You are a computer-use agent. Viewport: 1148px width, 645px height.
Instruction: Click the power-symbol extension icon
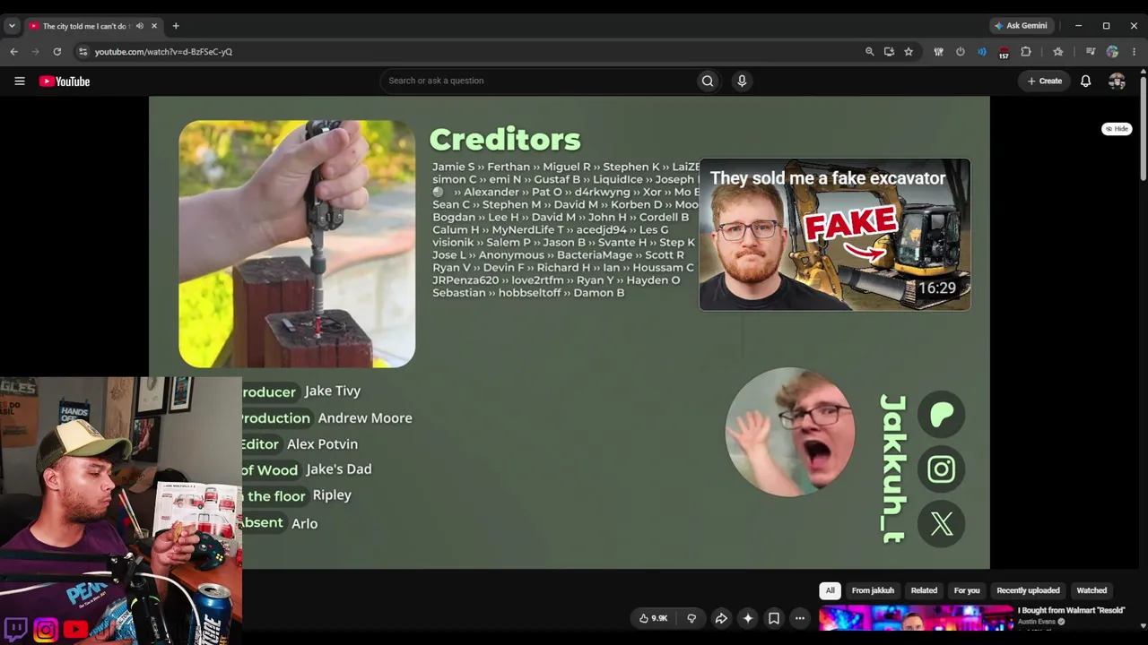pos(961,52)
